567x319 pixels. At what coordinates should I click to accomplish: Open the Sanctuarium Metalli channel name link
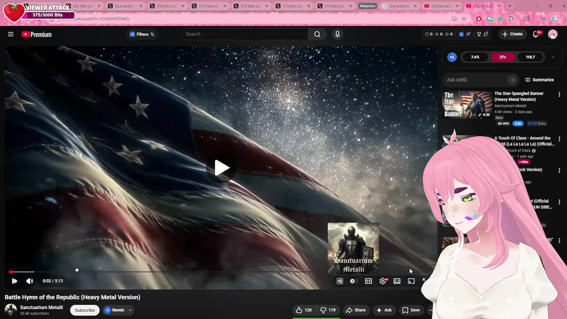pos(41,307)
